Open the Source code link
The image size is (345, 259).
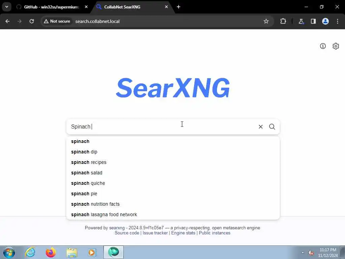(127, 233)
